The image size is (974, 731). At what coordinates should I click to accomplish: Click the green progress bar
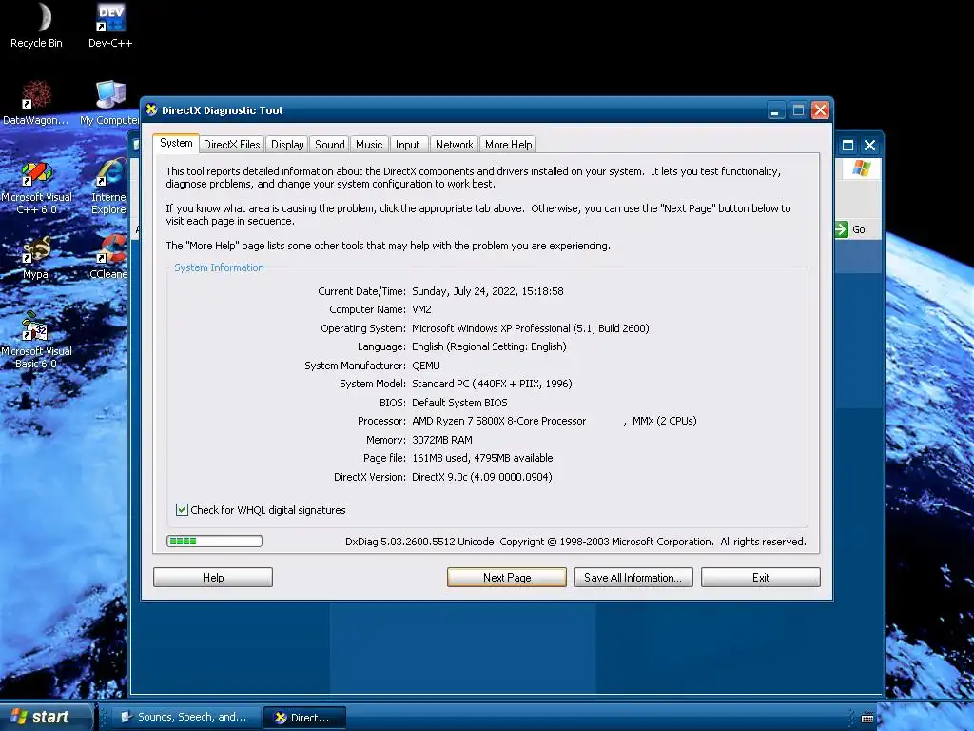click(214, 541)
